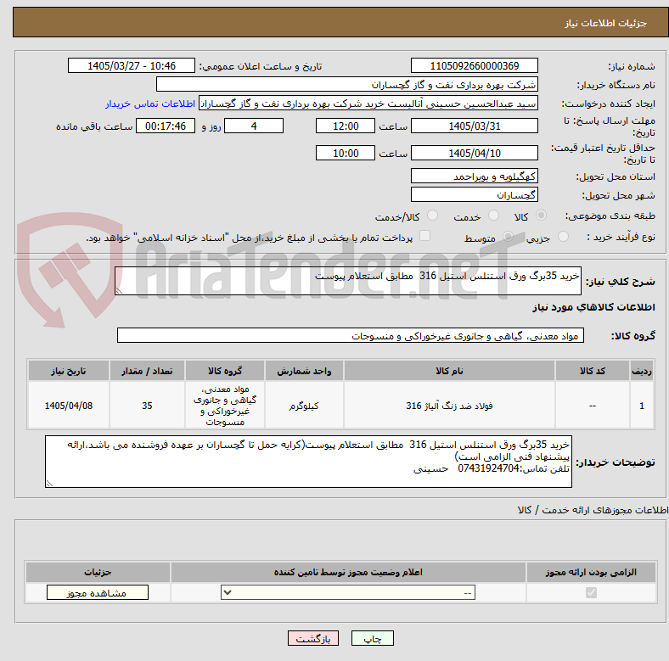This screenshot has height=661, width=669.
Task: Click the واحد شمارش column header
Action: (304, 371)
